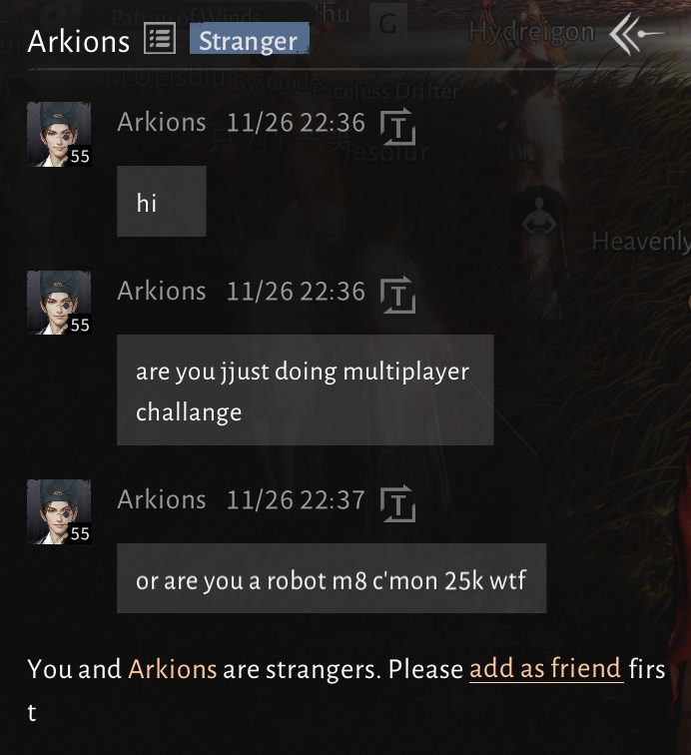Viewport: 691px width, 755px height.
Task: Open Arkions' avatar on the 22:37 message
Action: pos(59,511)
